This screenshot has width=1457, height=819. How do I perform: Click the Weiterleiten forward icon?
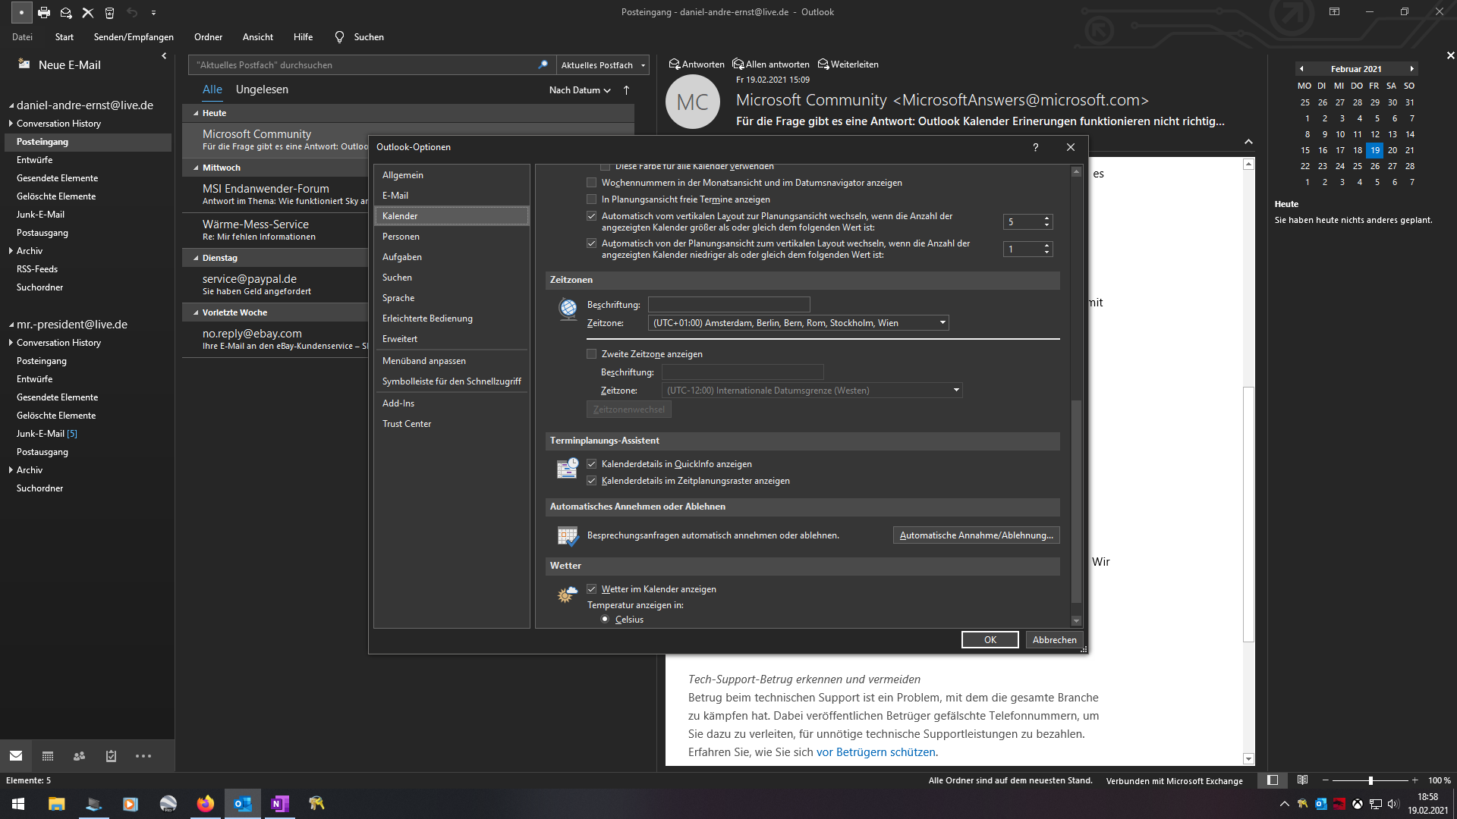click(823, 64)
